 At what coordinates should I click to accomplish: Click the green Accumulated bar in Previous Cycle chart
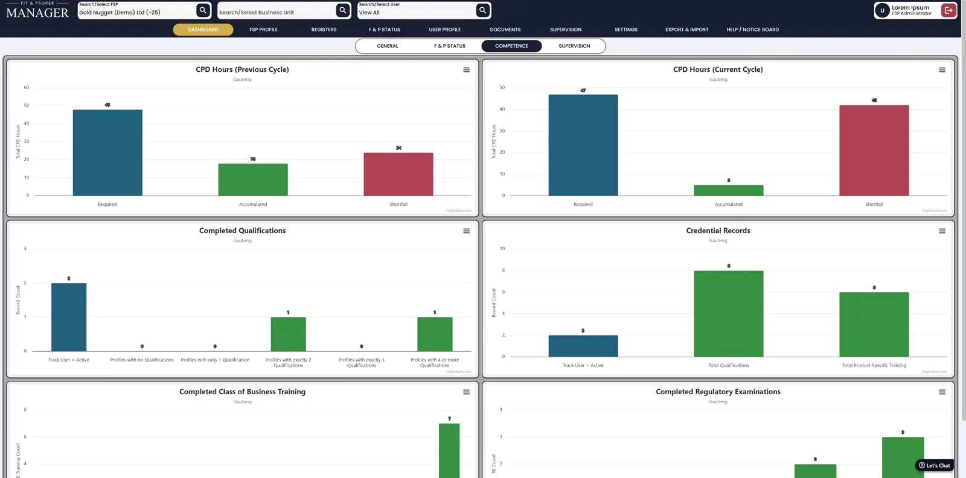tap(253, 179)
